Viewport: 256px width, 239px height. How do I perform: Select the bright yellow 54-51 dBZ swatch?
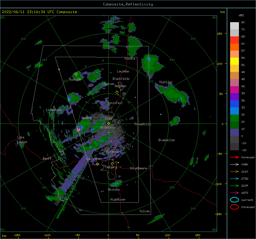point(234,61)
